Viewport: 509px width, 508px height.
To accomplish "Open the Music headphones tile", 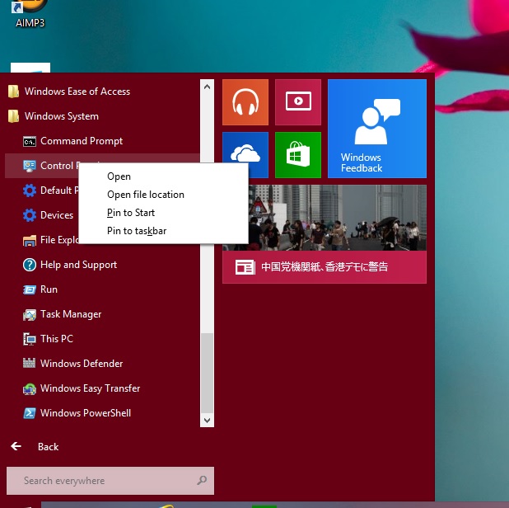I will pos(245,102).
